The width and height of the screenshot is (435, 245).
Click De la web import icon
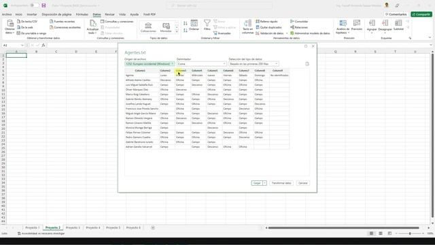(19, 27)
